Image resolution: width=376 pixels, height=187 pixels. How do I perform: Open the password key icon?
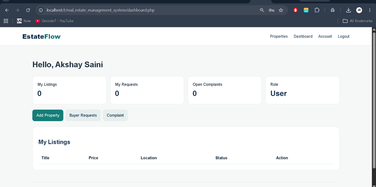coord(271,10)
